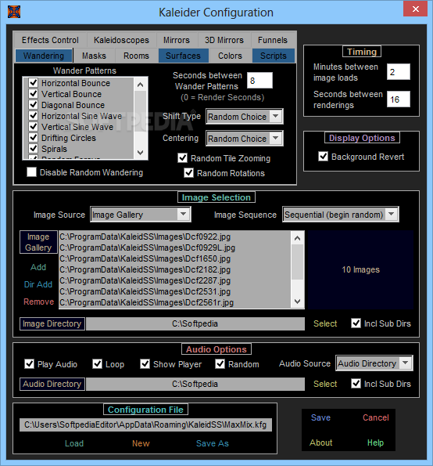
Task: Uncheck Horizontal Sine Wave pattern
Action: click(33, 116)
